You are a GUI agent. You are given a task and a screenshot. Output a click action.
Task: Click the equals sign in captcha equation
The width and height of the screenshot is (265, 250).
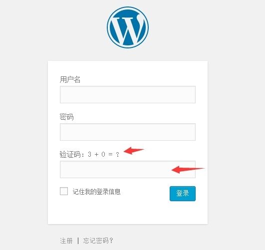point(110,154)
